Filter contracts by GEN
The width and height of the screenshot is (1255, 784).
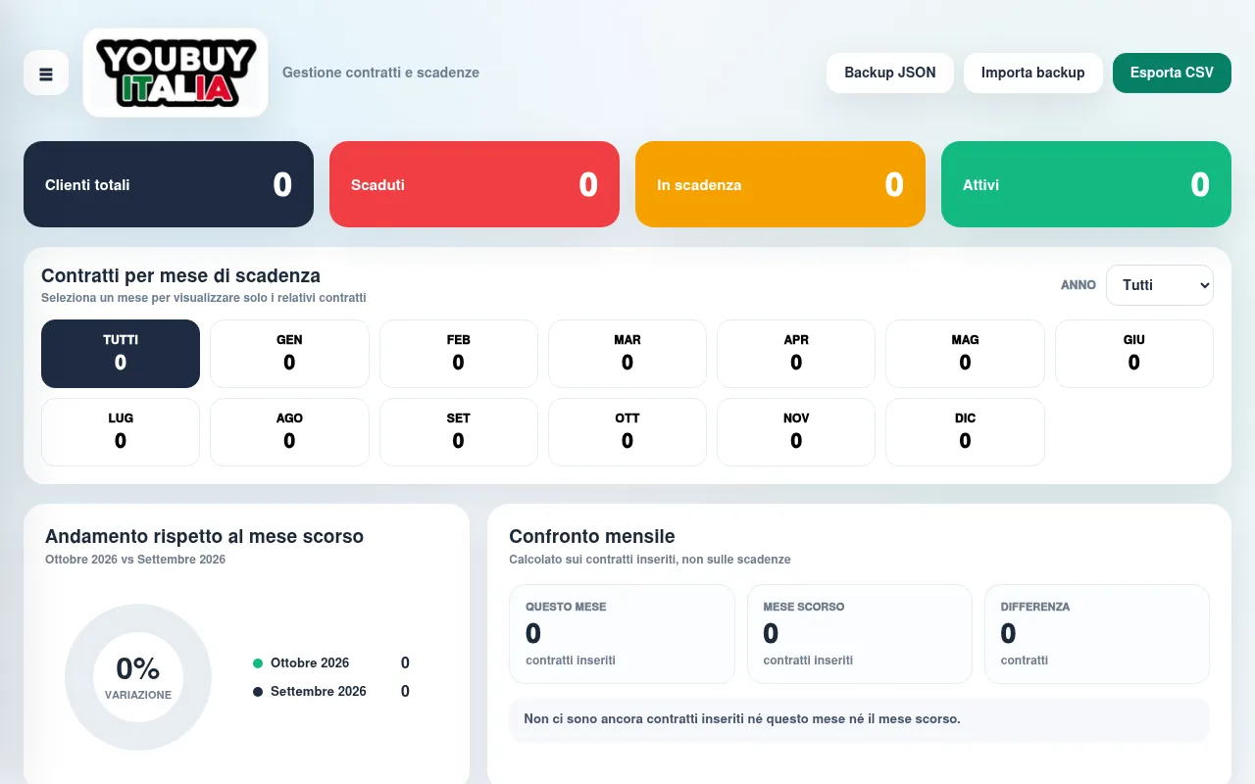pos(289,354)
